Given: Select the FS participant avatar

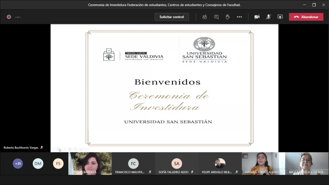Looking at the screenshot, I should pyautogui.click(x=58, y=163).
